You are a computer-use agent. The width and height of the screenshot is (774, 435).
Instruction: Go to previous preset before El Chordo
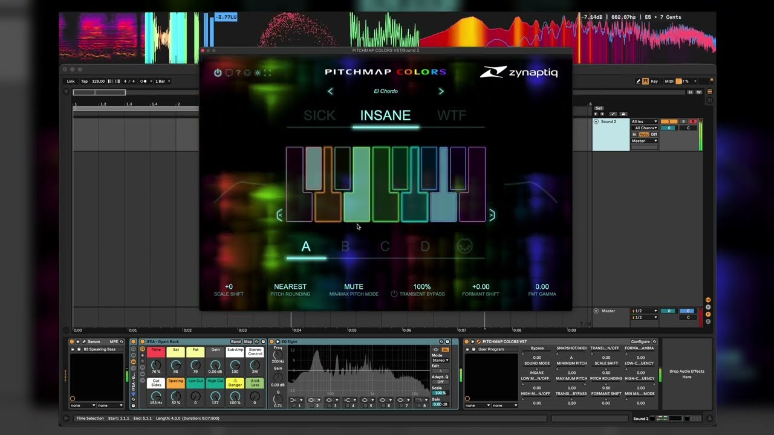coord(330,91)
